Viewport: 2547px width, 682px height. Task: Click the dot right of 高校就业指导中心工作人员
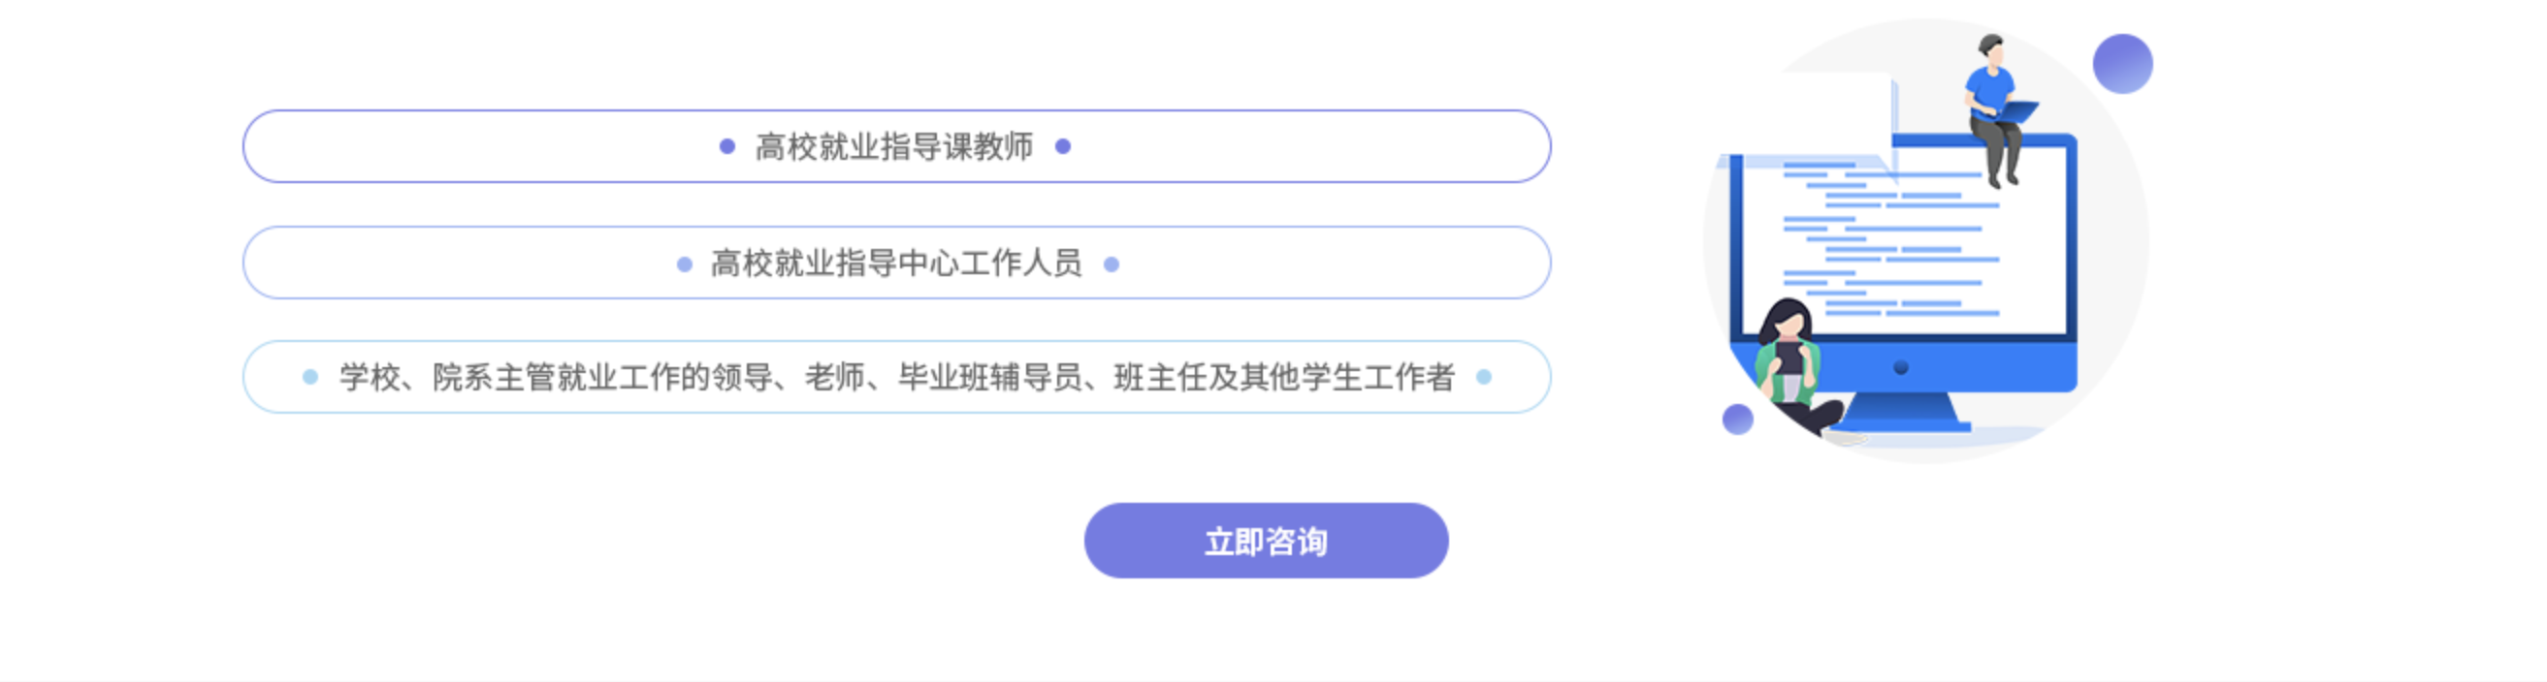1112,264
